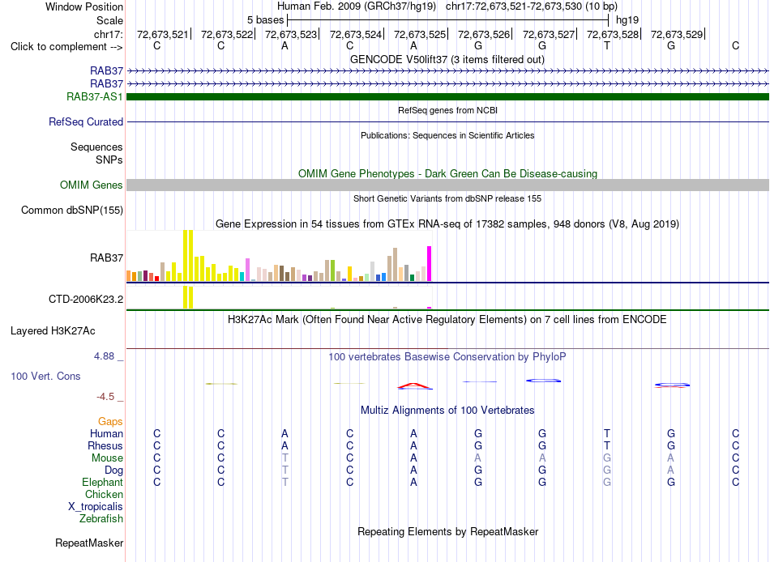The image size is (770, 562).
Task: Select the RepeatMasker track label
Action: click(89, 543)
